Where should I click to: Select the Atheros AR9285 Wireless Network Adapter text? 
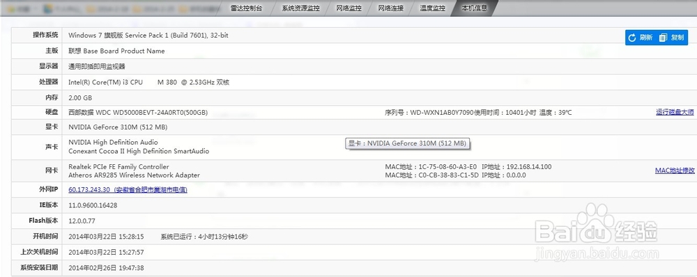tap(135, 175)
